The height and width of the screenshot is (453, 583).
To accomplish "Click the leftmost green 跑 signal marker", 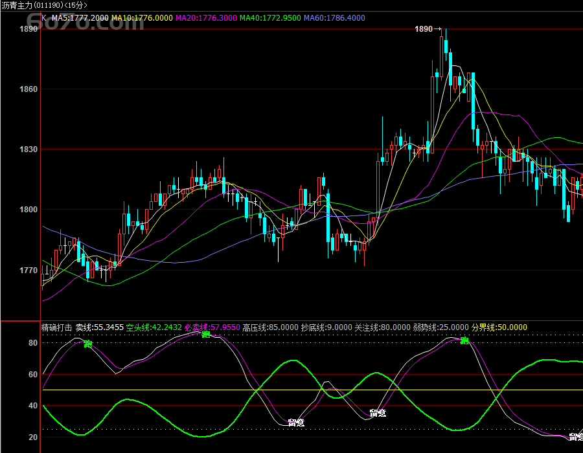I will tap(88, 344).
